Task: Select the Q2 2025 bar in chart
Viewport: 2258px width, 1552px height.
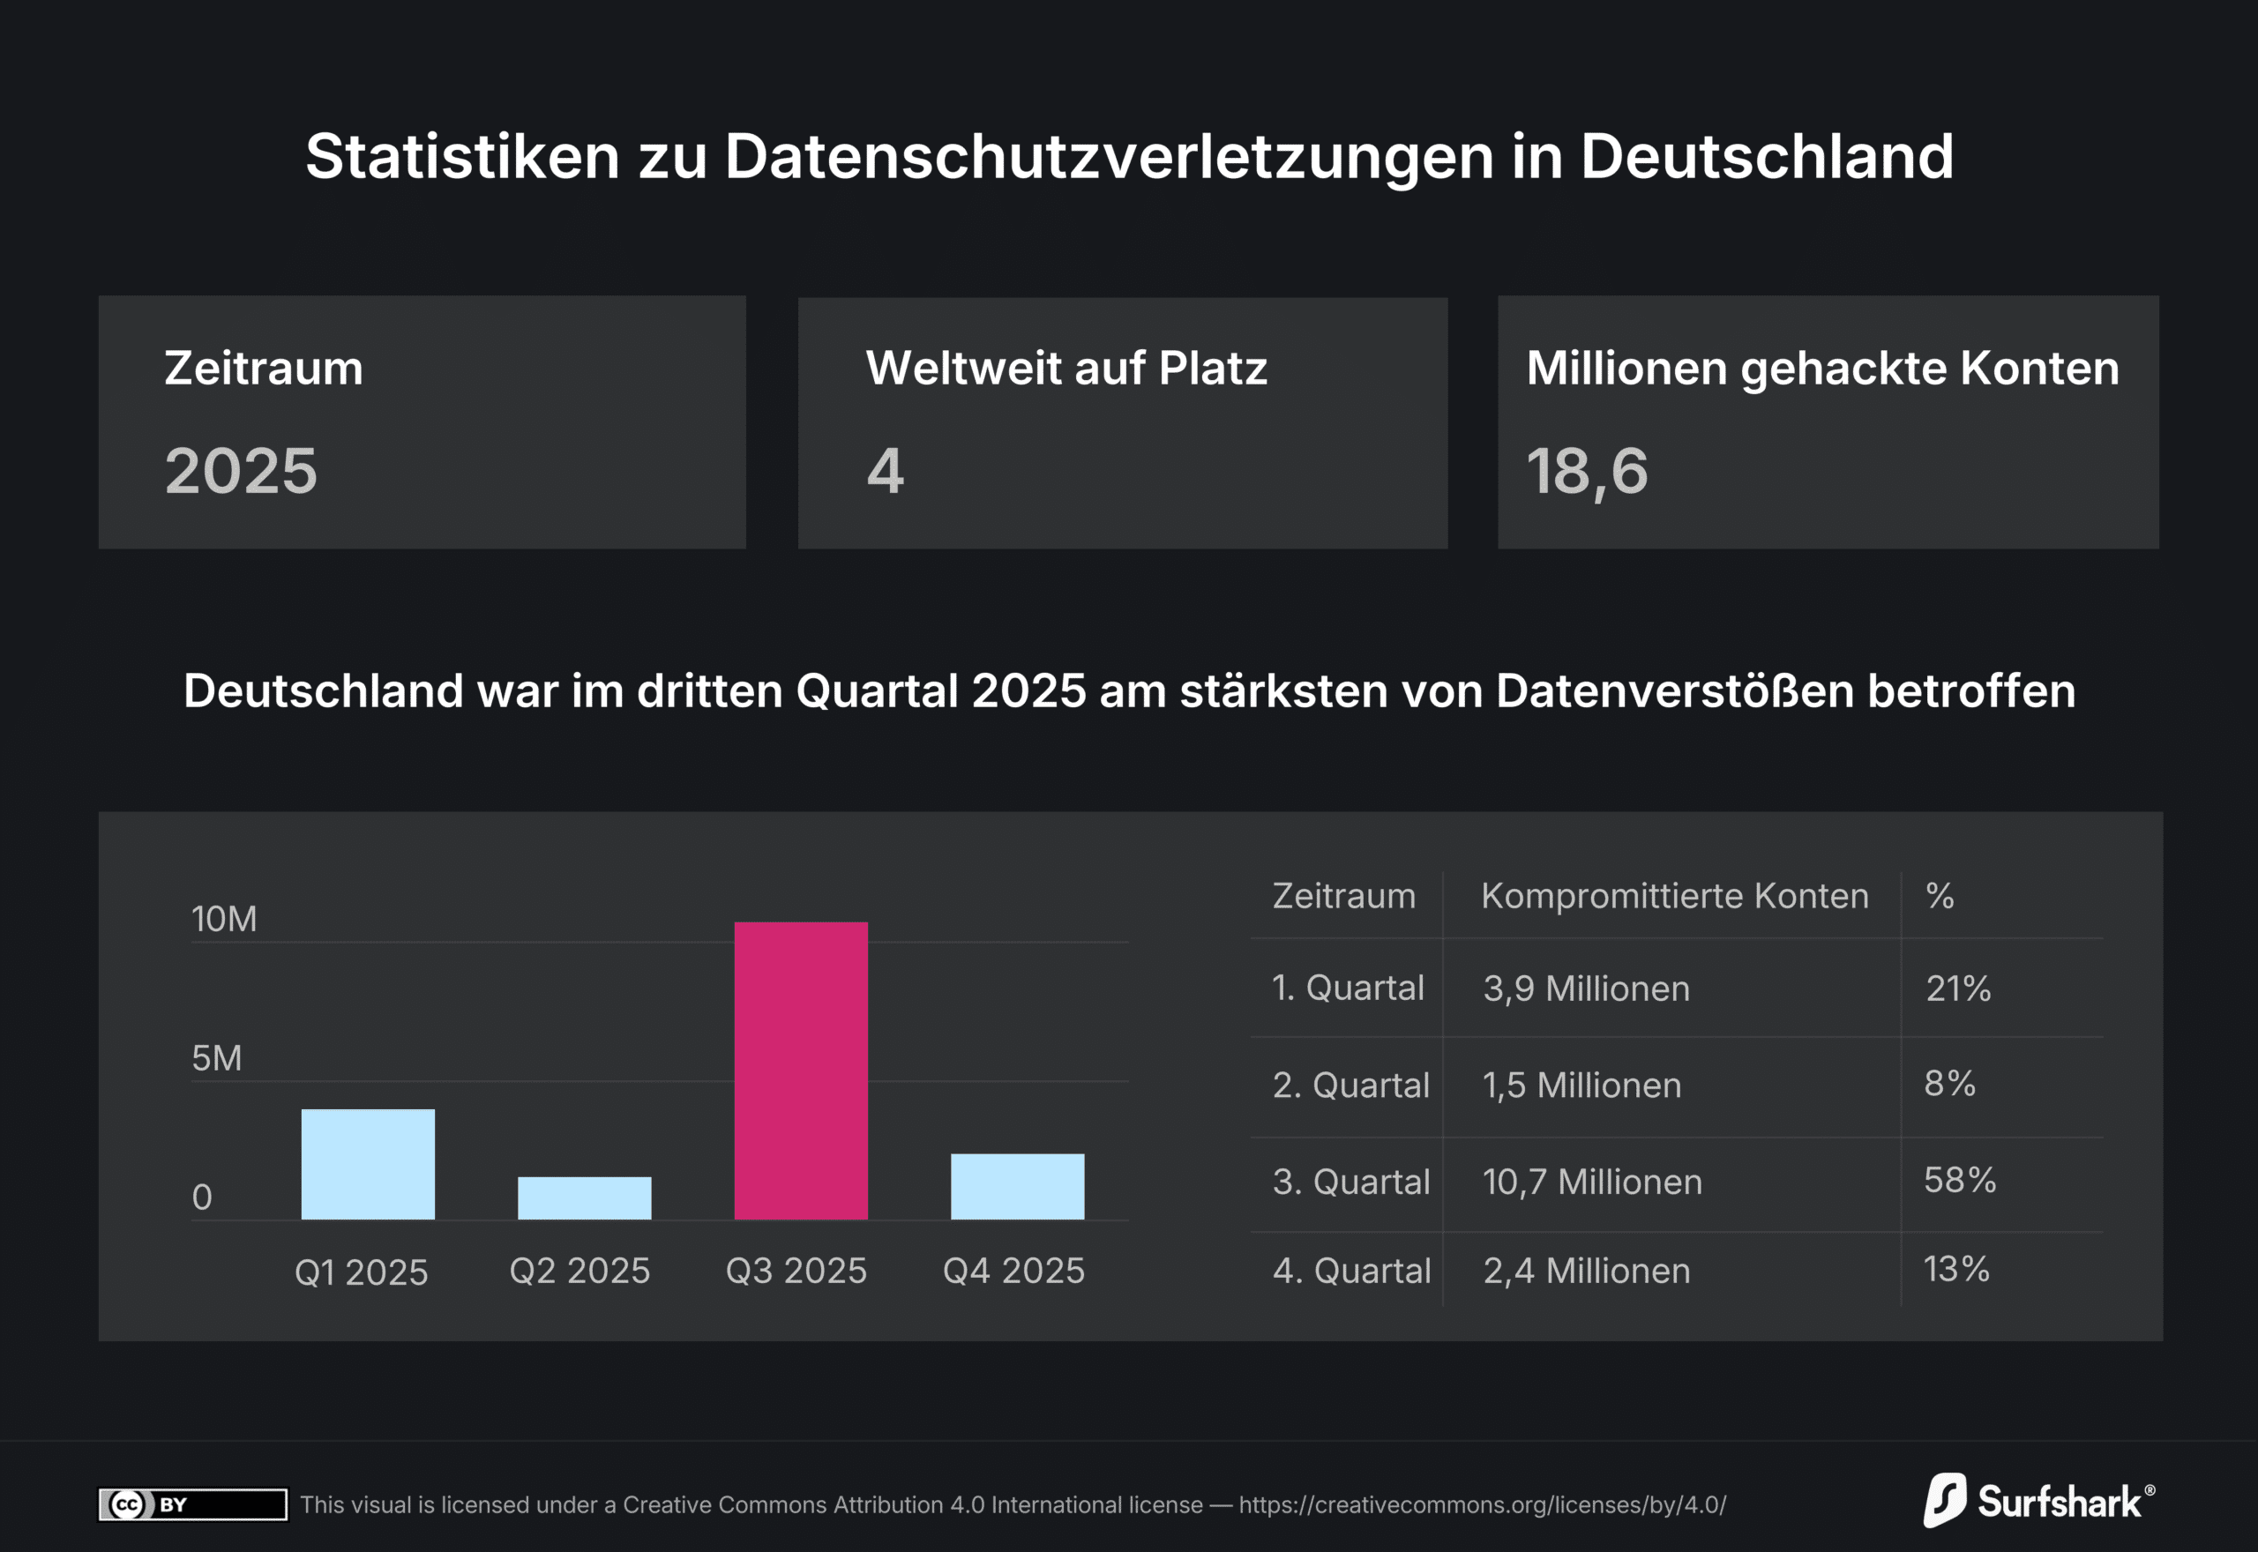Action: 585,1198
